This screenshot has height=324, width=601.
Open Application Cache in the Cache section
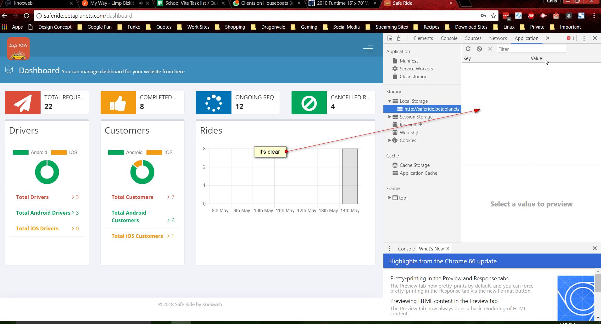point(418,173)
